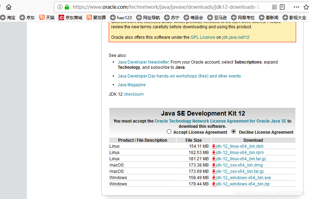Open the 唯品会 bookmark
This screenshot has height=199, width=309.
pyautogui.click(x=193, y=17)
